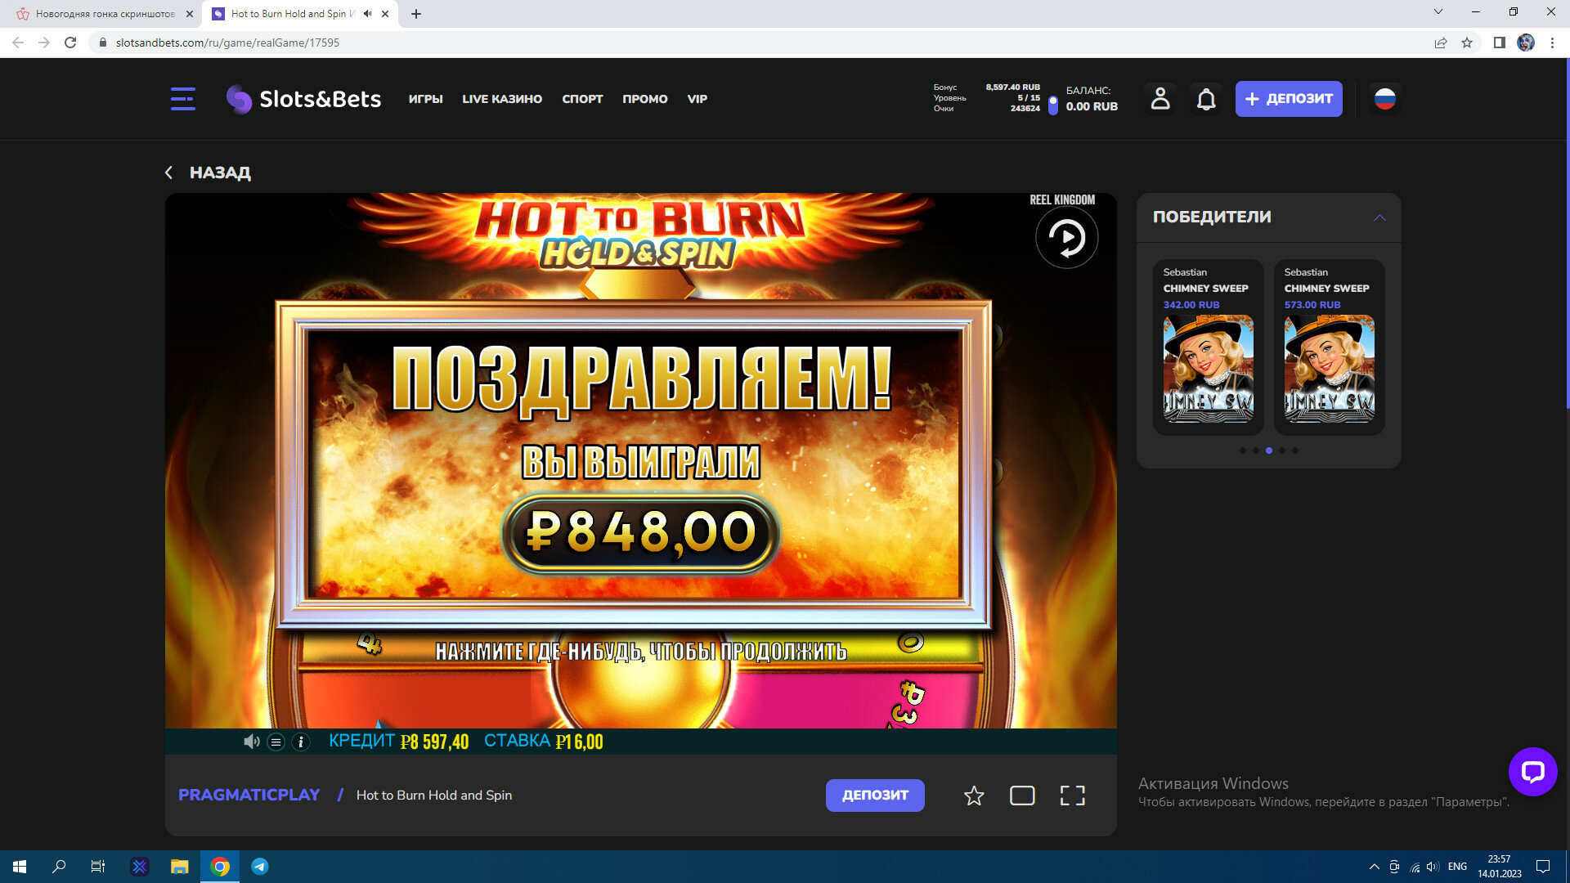Click the header Депозит button
The height and width of the screenshot is (883, 1570).
coord(1288,99)
